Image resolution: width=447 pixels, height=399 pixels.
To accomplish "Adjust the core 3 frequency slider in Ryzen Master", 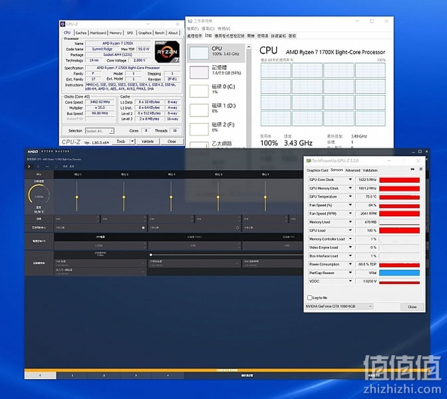I will 171,197.
